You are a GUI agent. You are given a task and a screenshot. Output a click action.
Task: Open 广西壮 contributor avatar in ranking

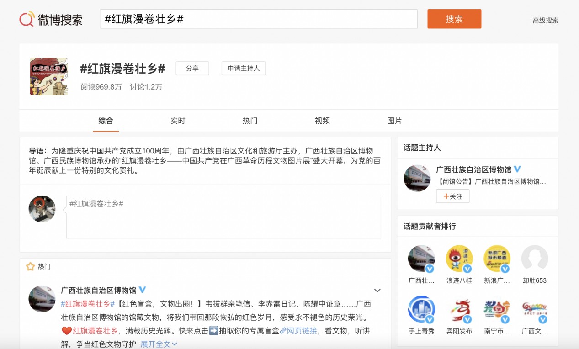[421, 259]
